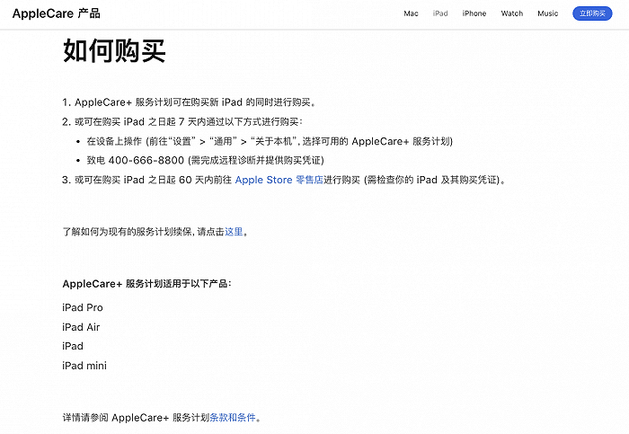Click step 2 about 7 天内 purchase
The height and width of the screenshot is (434, 629).
coord(182,121)
